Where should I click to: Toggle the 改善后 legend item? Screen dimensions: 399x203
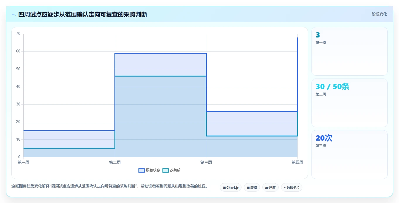pos(172,170)
